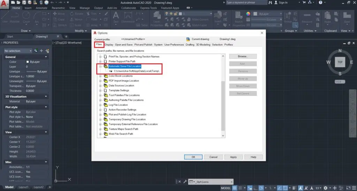This screenshot has height=191, width=357.
Task: Click the Help button in Options dialog
Action: [x=253, y=157]
